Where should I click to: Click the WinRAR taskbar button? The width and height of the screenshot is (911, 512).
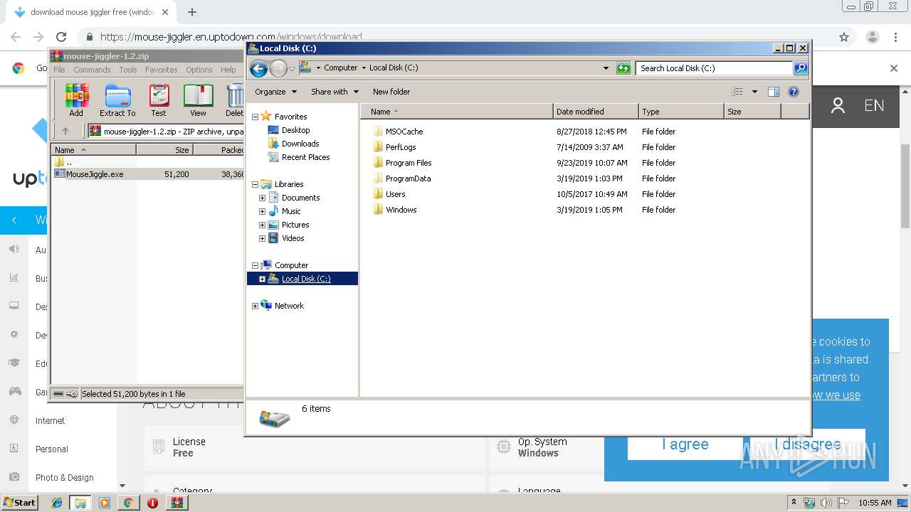pyautogui.click(x=177, y=503)
